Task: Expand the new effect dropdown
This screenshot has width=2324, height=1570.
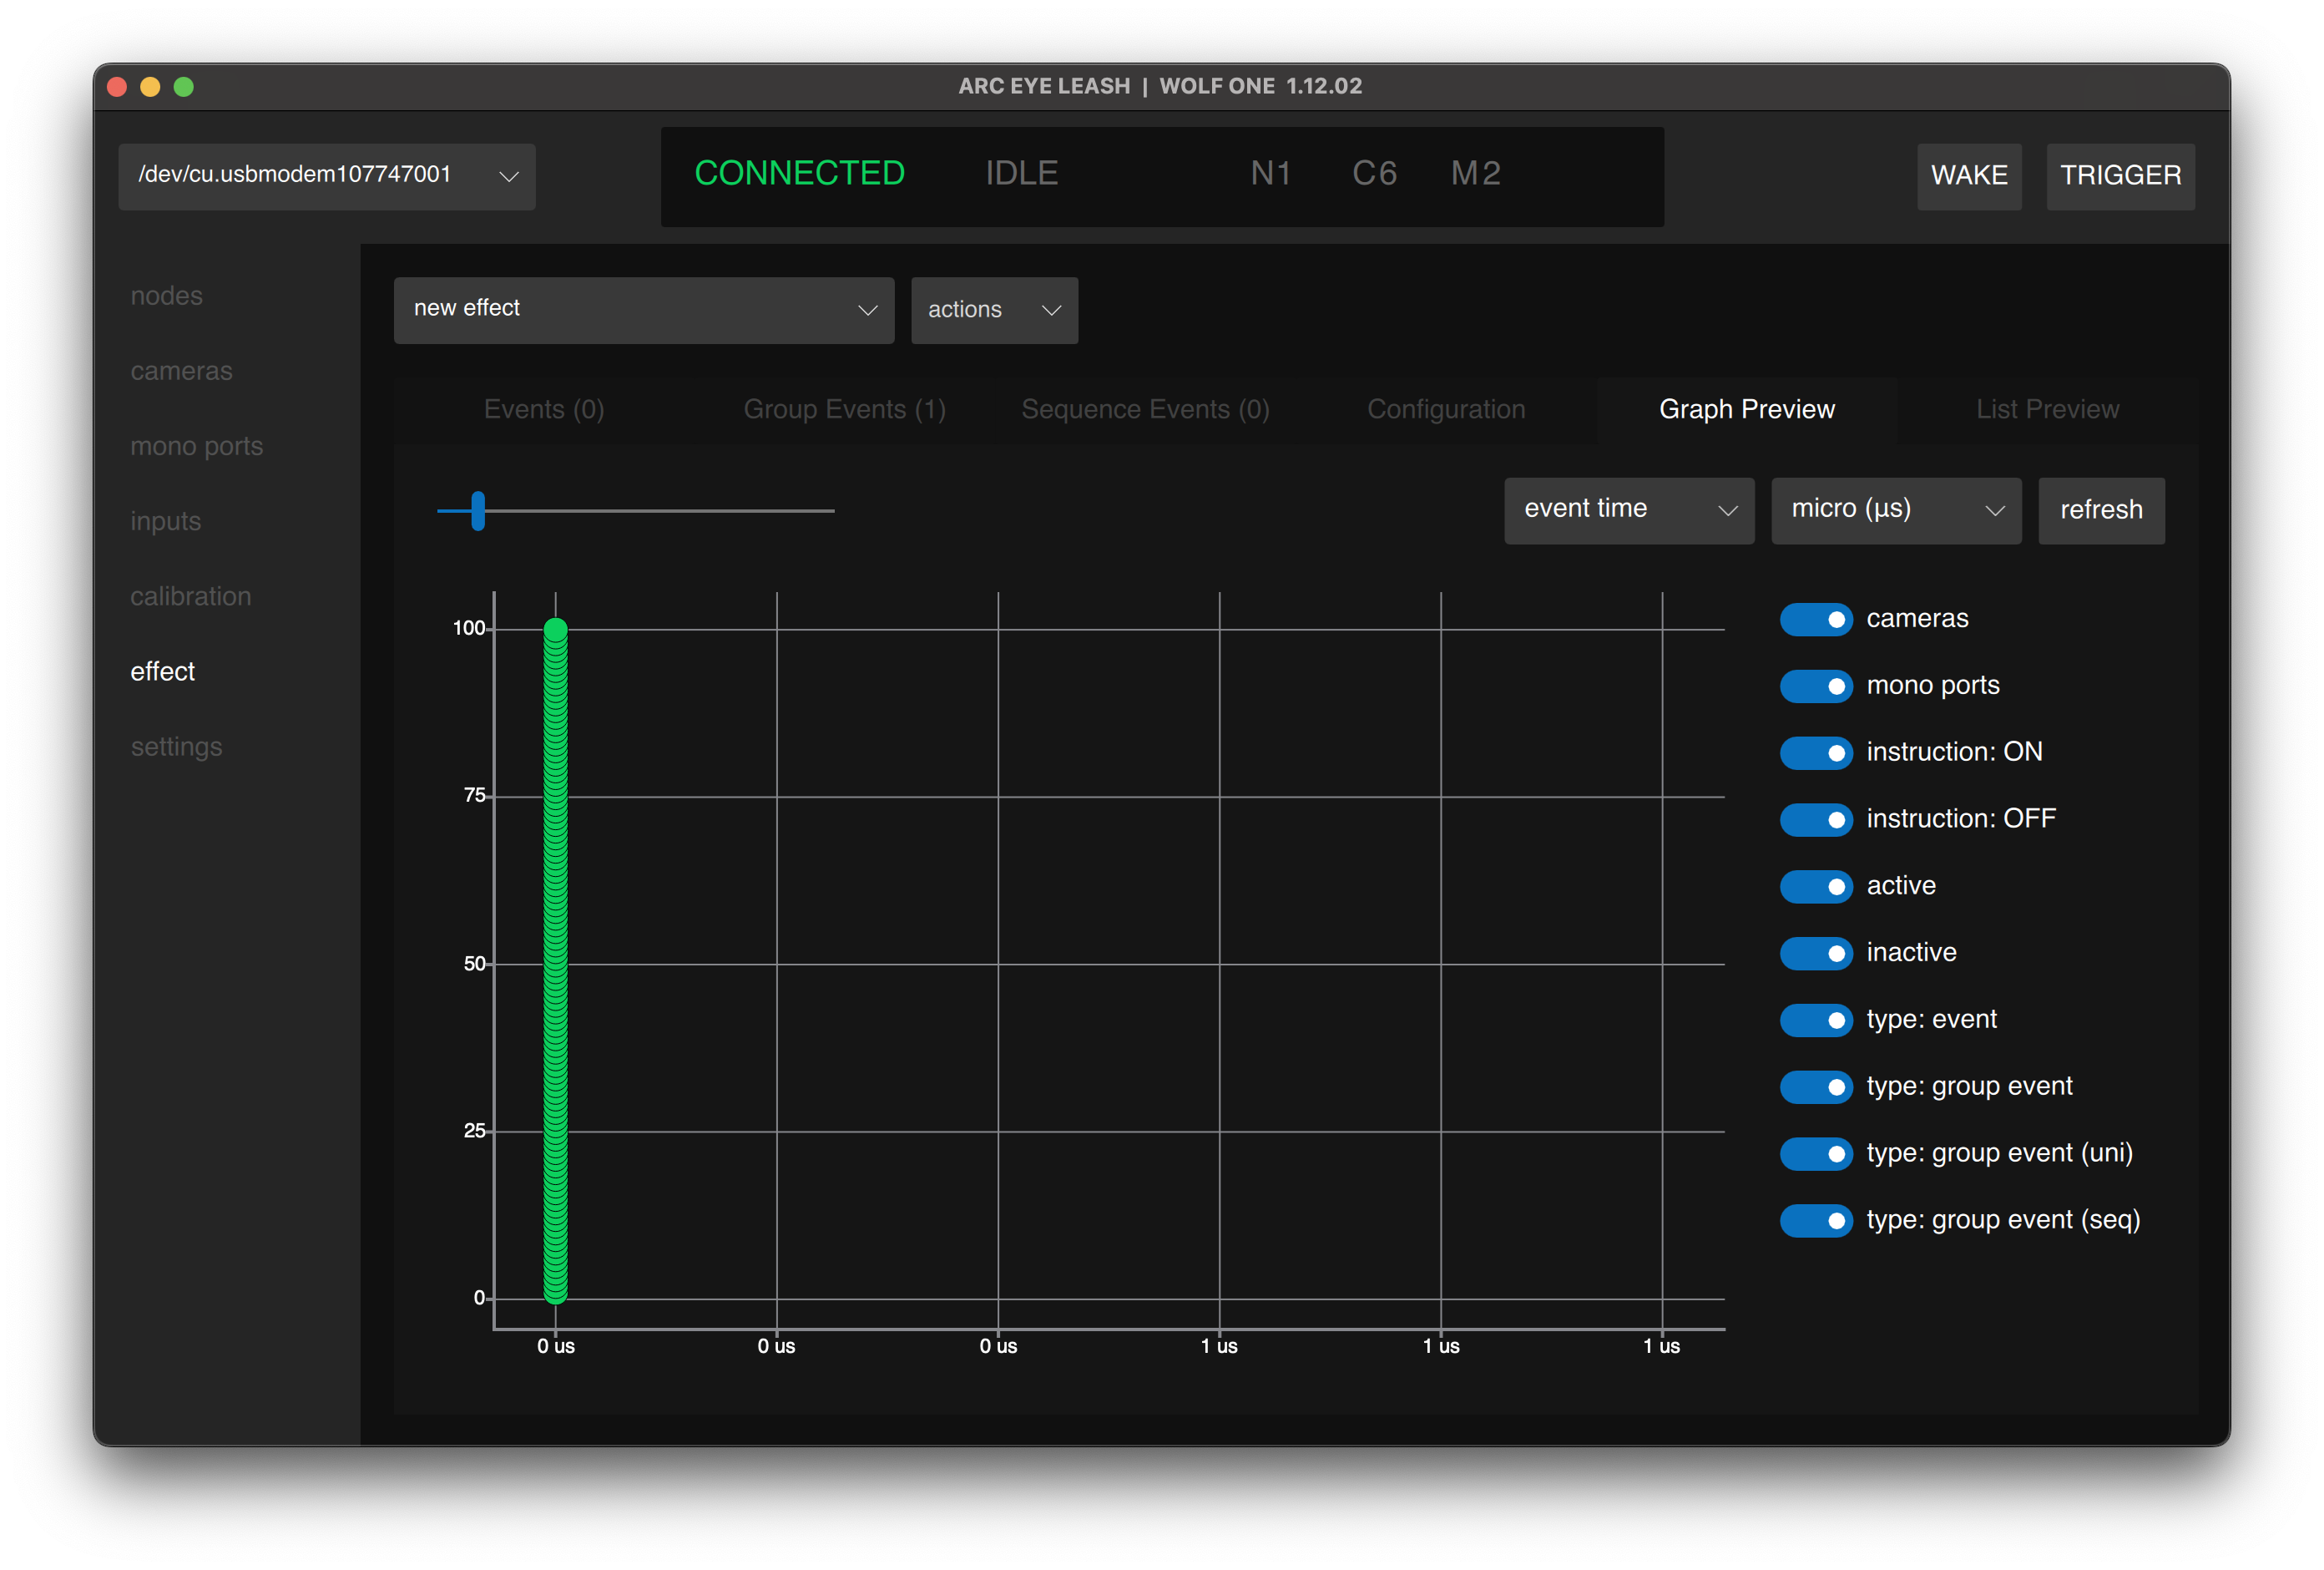Action: [x=643, y=310]
